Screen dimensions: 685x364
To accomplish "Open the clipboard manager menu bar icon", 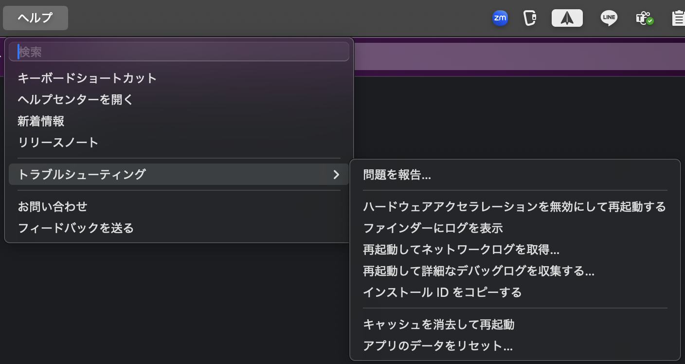I will click(x=679, y=18).
